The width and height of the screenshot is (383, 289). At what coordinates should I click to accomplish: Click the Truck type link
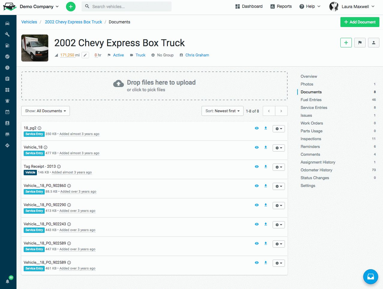point(140,55)
